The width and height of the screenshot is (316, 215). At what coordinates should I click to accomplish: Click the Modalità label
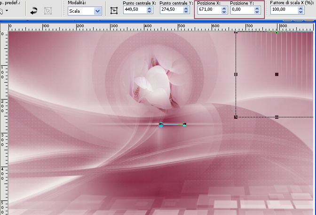click(77, 3)
